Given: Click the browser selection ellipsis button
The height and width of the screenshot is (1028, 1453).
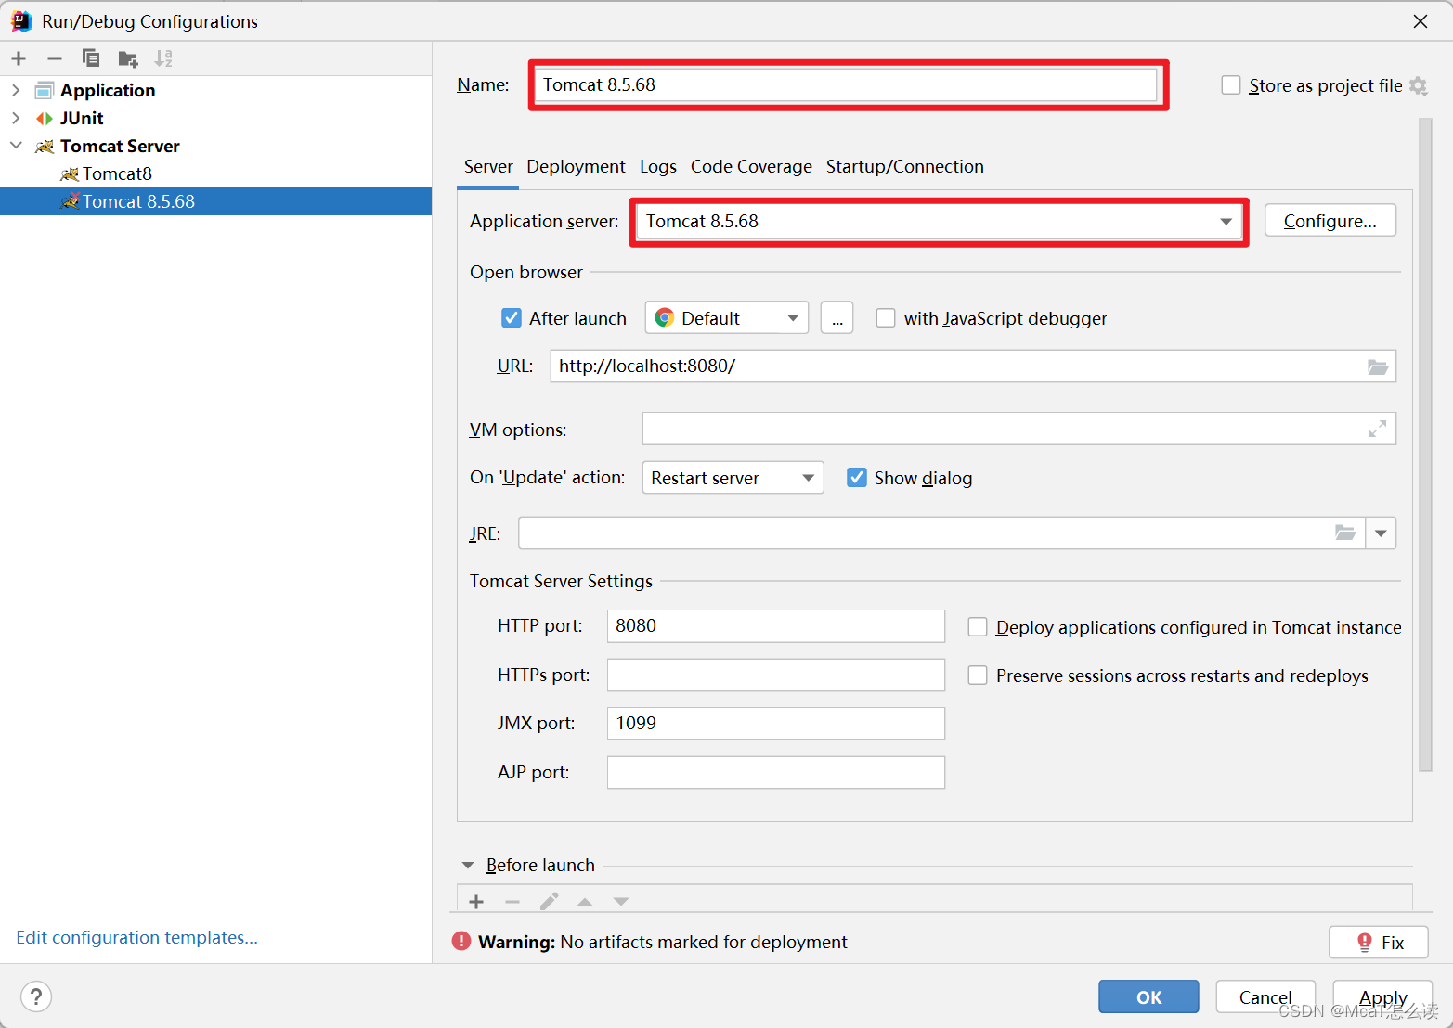Looking at the screenshot, I should pos(837,318).
